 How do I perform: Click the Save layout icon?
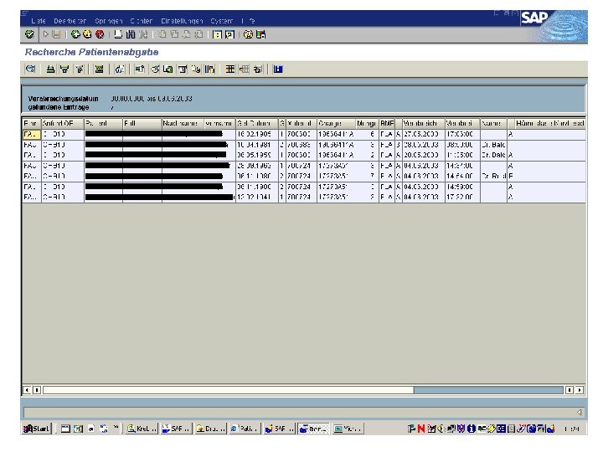(x=258, y=69)
